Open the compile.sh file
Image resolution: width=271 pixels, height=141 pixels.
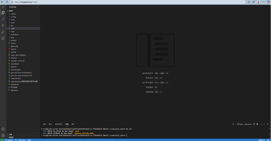pyautogui.click(x=23, y=64)
